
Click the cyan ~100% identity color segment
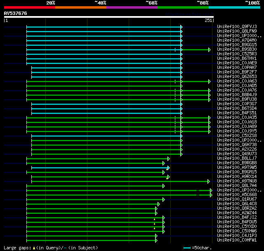235,7
